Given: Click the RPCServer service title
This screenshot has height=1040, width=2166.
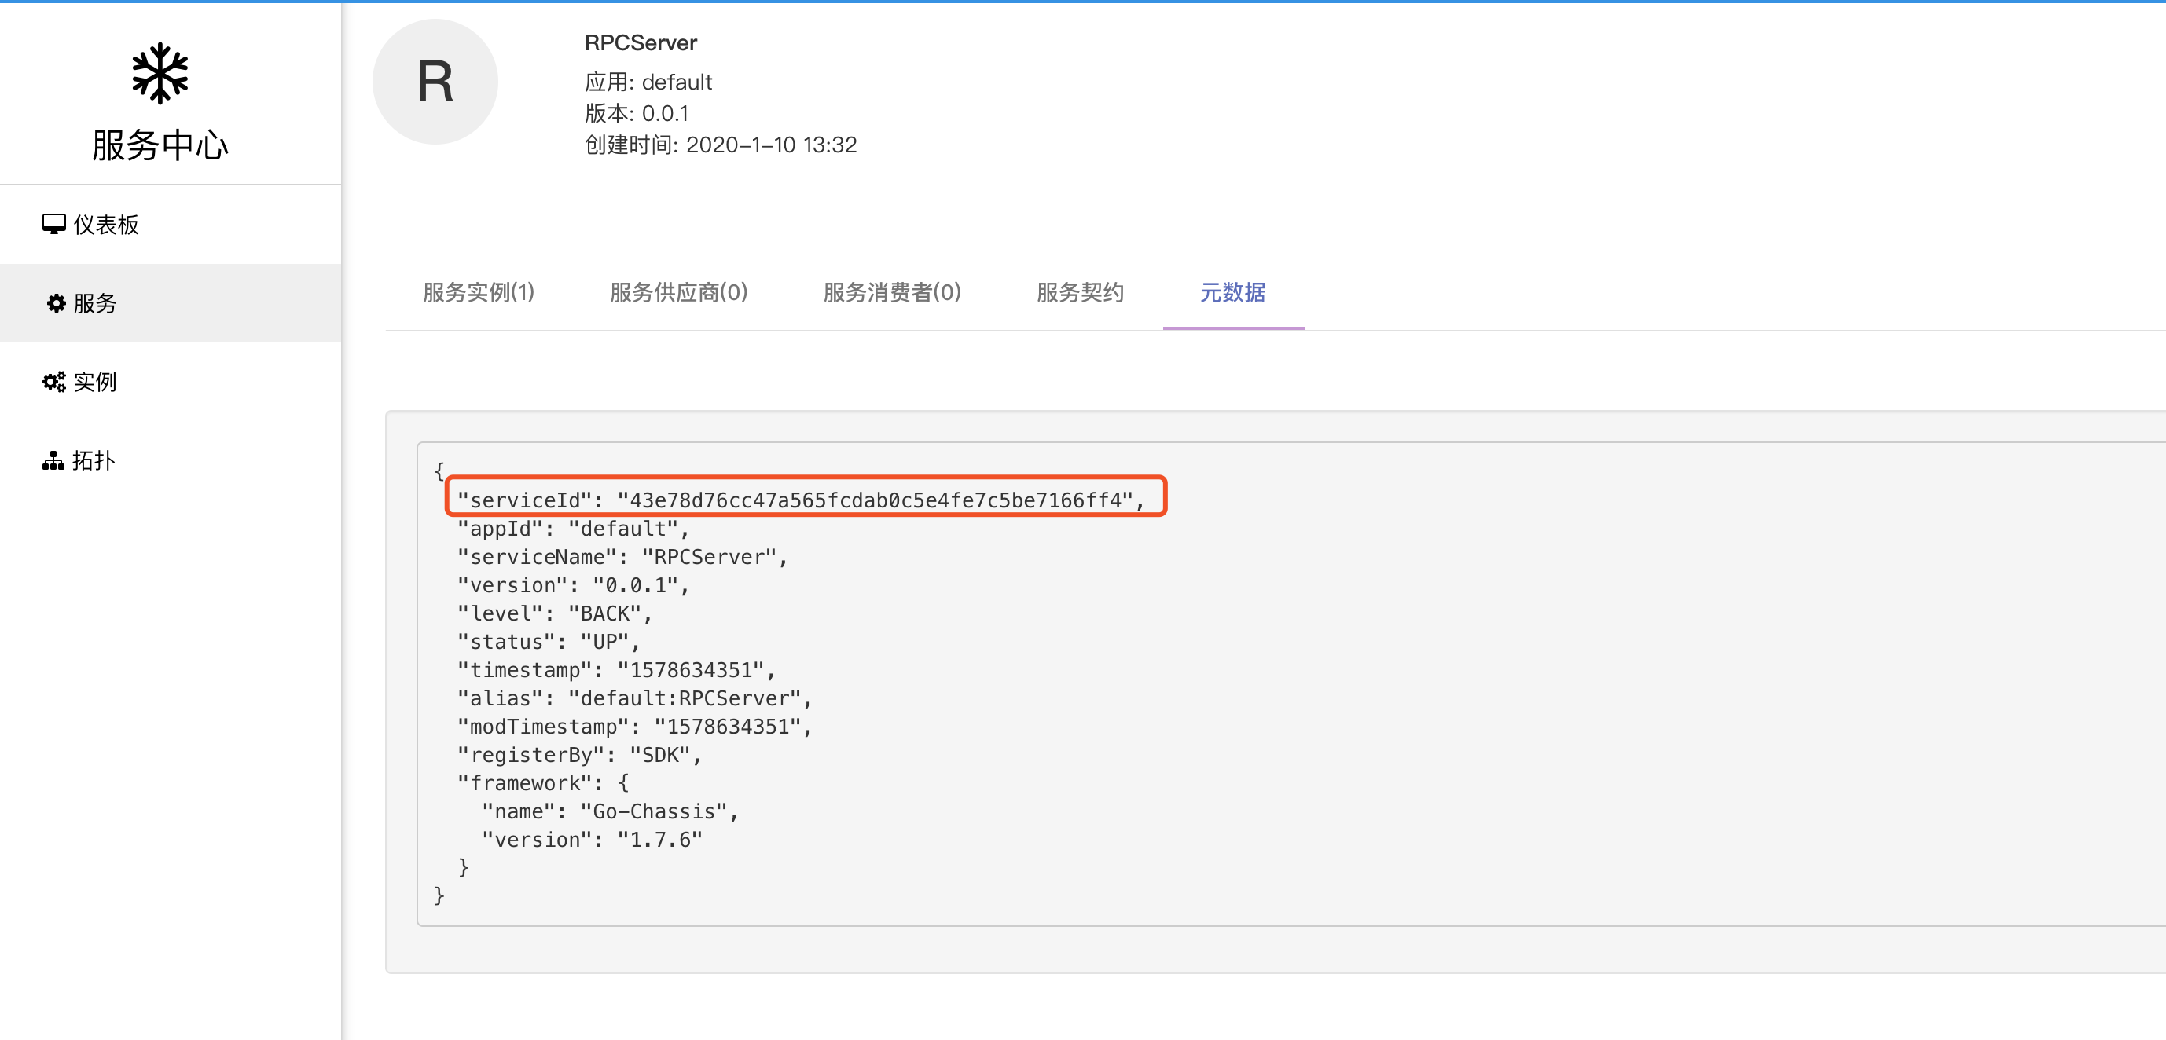Looking at the screenshot, I should tap(641, 42).
